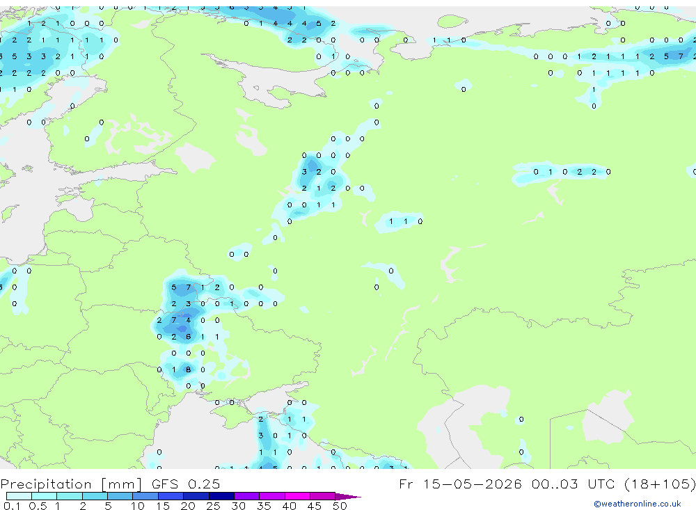Screen dimensions: 696x510
Task: Click the 15–20 mm blue swatch
Action: (171, 496)
